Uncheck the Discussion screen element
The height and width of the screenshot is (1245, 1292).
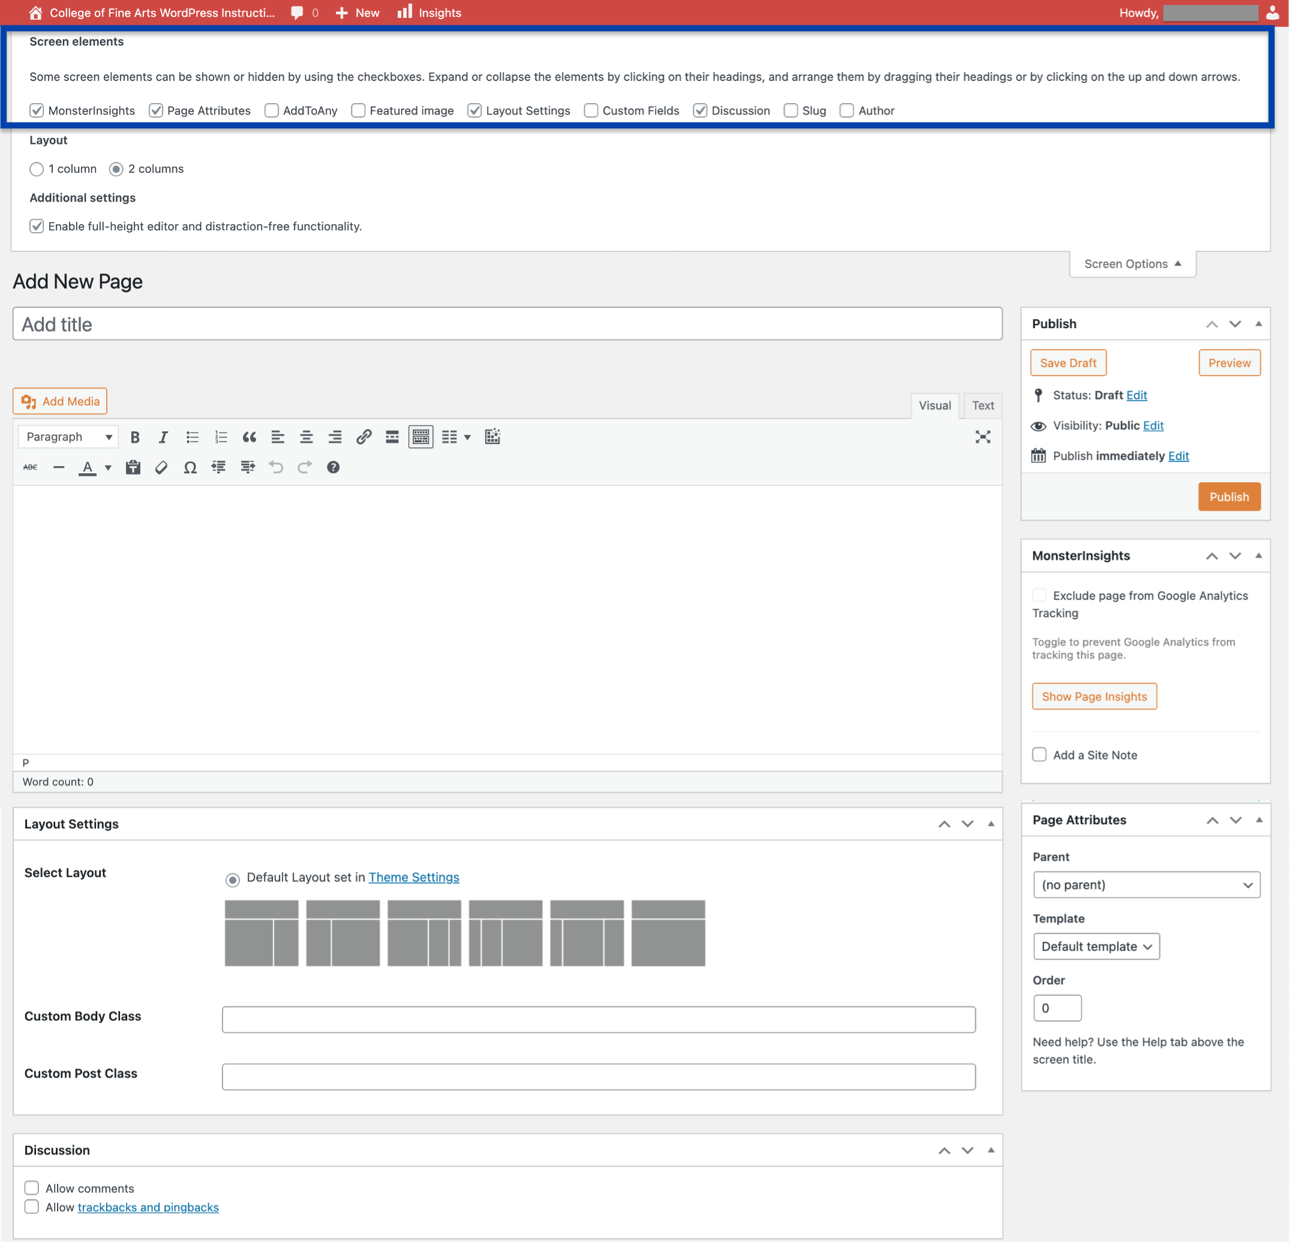[699, 110]
